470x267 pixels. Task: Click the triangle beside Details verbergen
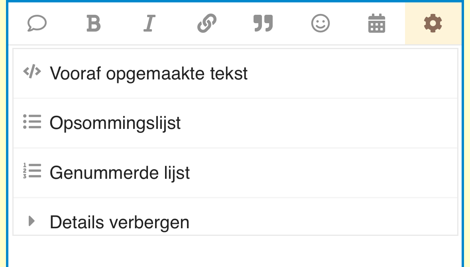pyautogui.click(x=31, y=221)
